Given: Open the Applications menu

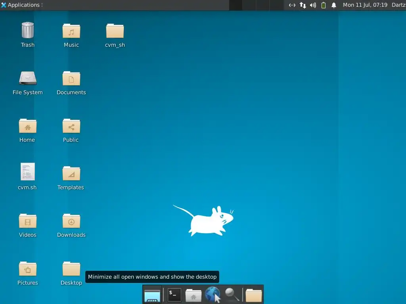Looking at the screenshot, I should click(22, 5).
